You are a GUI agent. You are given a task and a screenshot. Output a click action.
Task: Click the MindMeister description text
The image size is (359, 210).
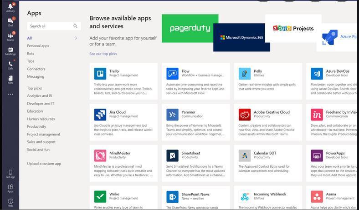coord(123,171)
